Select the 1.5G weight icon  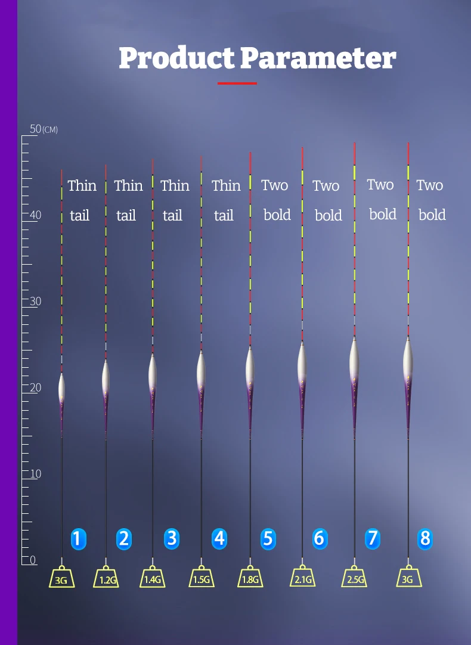point(202,576)
